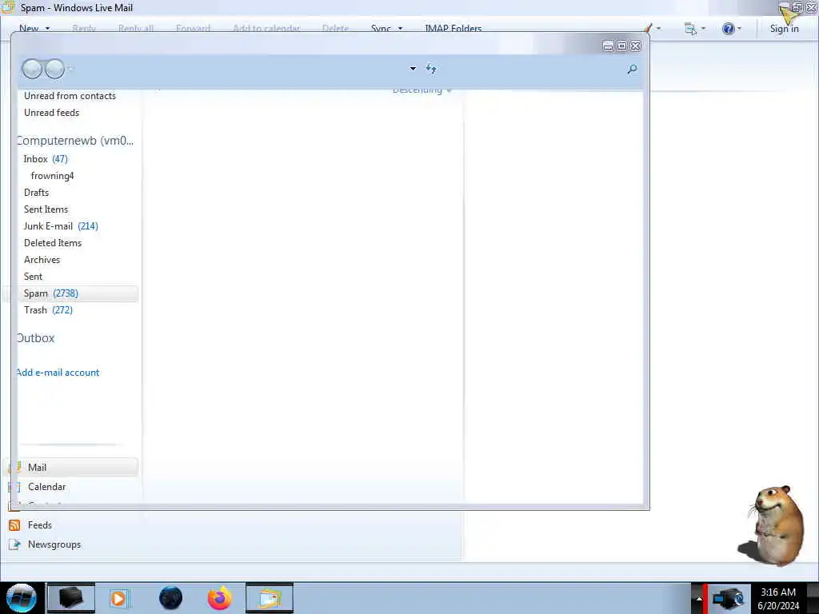Click the Forward navigation button in front window
The image size is (819, 614).
click(55, 69)
